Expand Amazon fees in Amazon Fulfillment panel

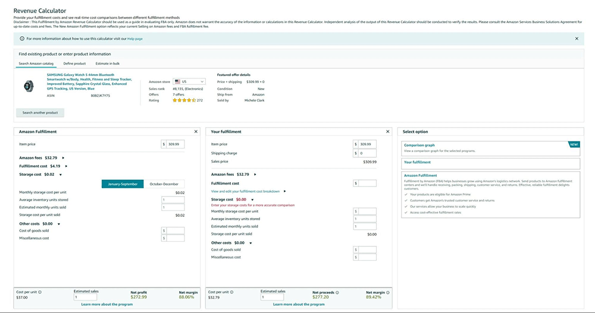[x=63, y=158]
